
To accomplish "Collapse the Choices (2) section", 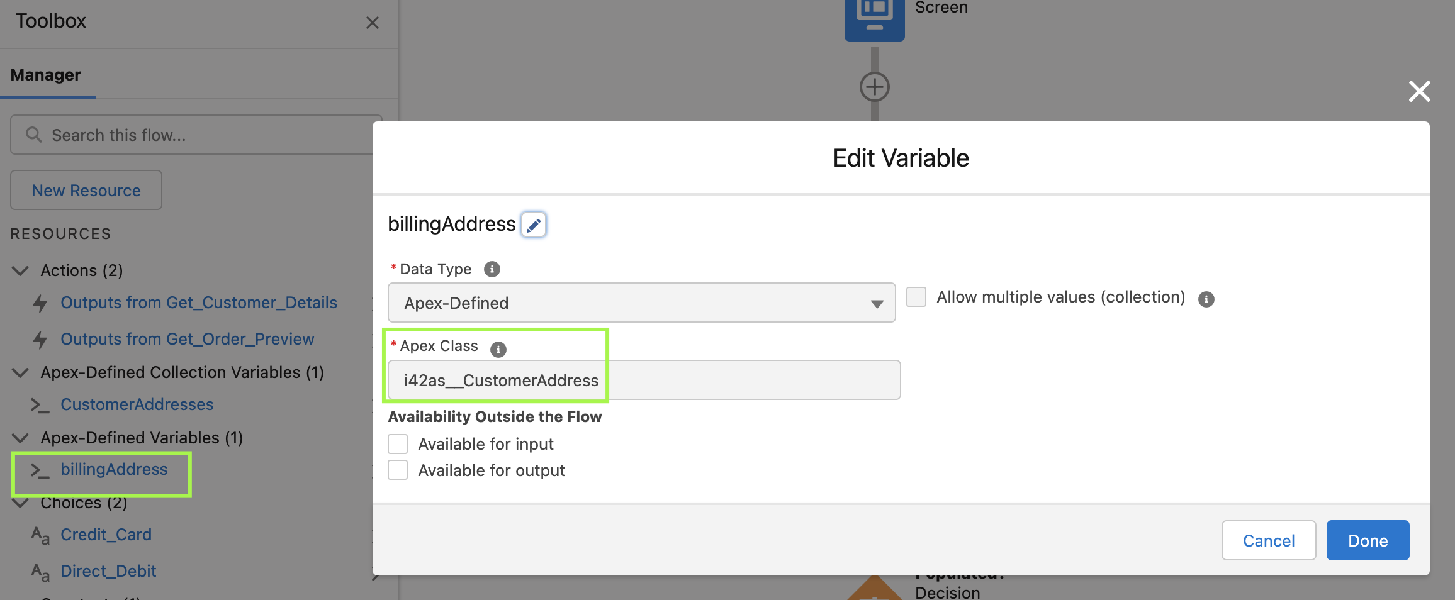I will (x=20, y=503).
